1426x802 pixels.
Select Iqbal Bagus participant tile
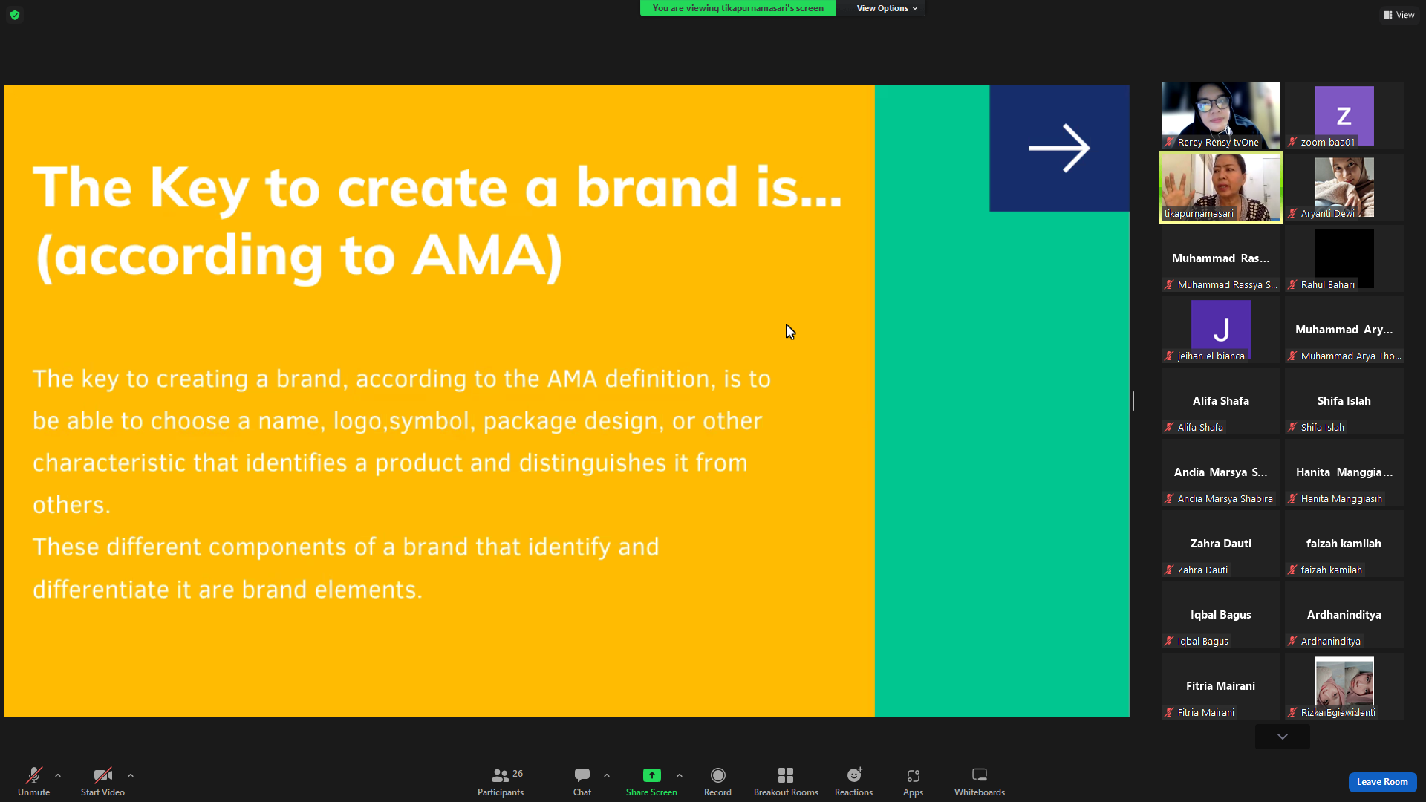pyautogui.click(x=1221, y=615)
